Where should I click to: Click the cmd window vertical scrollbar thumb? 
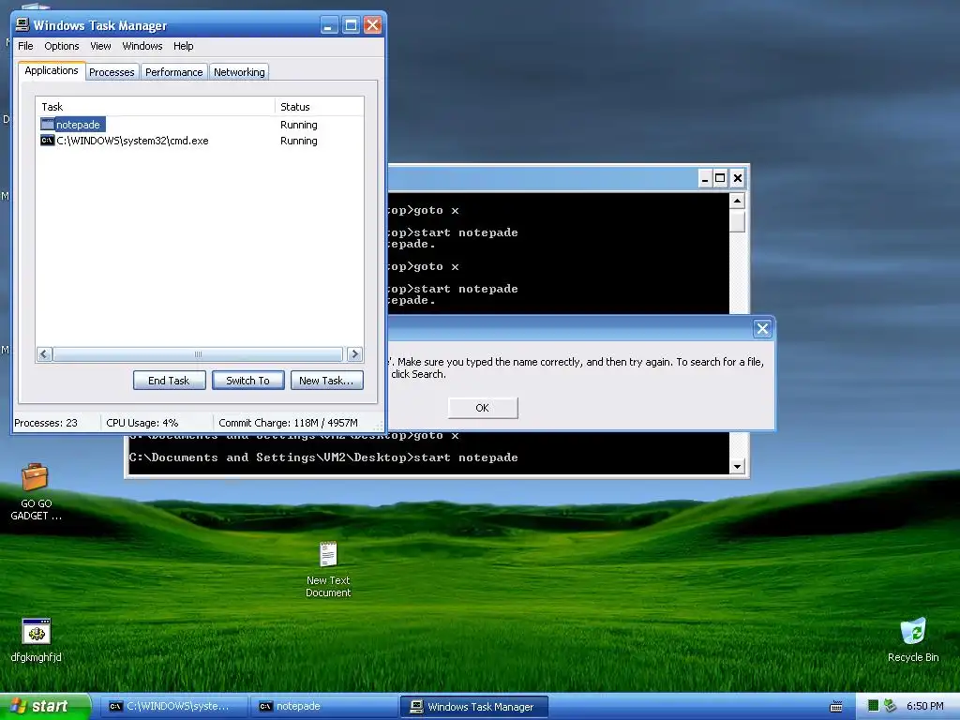coord(737,221)
